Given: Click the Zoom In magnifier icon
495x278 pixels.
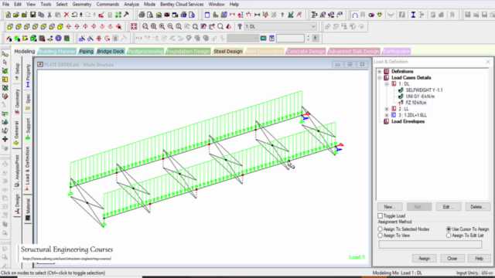Looking at the screenshot, I should (162, 26).
